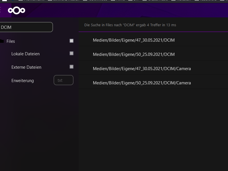Click the search summary text "4 Treffer in 13 ms"

point(161,25)
